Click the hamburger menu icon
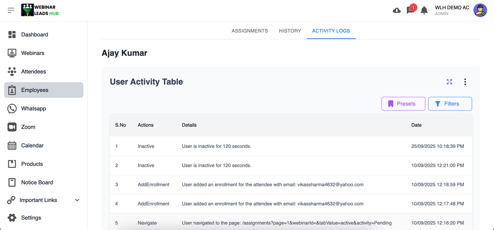494x230 pixels. (x=11, y=10)
